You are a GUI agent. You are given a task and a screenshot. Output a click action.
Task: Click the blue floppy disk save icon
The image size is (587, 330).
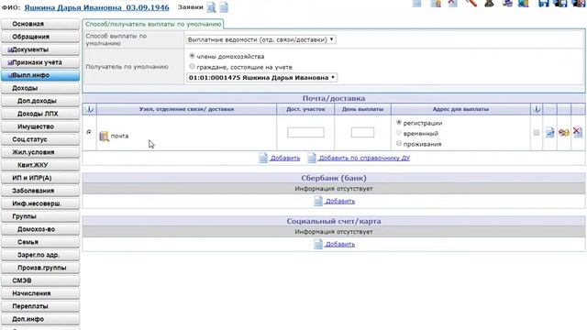pos(543,4)
